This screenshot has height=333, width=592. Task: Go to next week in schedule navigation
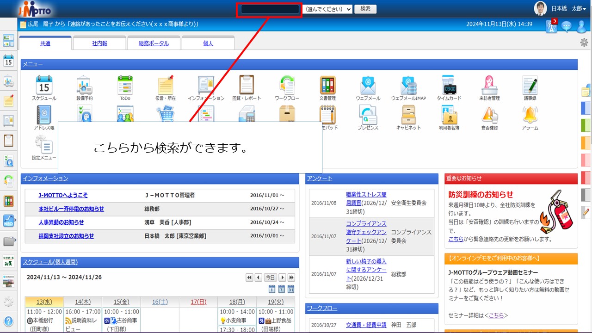point(291,277)
